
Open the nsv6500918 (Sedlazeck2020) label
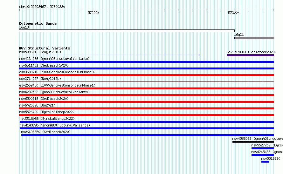(44, 99)
